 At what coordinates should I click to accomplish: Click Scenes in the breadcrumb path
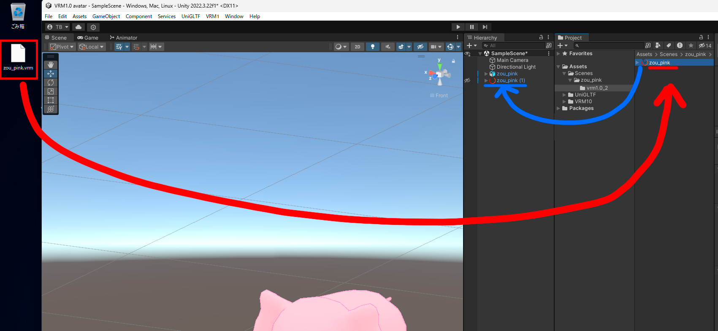[668, 54]
